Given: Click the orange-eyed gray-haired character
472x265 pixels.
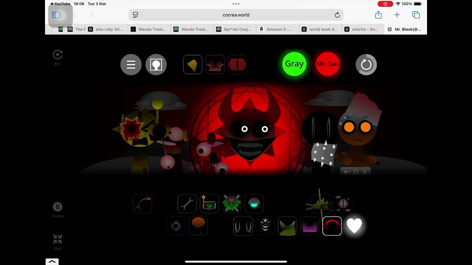Looking at the screenshot, I should (358, 132).
